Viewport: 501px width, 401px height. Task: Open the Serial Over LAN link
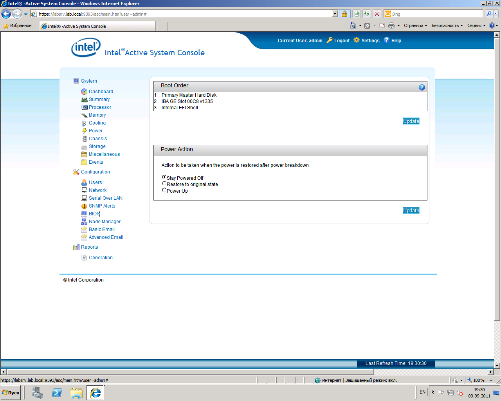[105, 198]
